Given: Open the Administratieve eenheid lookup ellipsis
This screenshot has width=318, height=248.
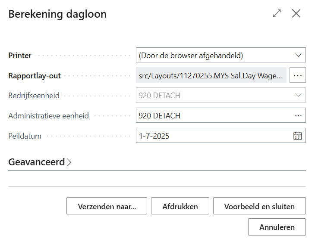Looking at the screenshot, I should point(298,115).
